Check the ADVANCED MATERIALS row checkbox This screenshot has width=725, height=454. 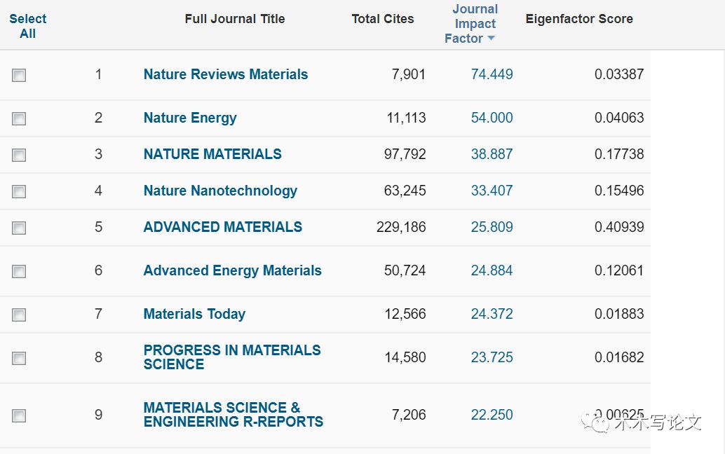pyautogui.click(x=19, y=228)
